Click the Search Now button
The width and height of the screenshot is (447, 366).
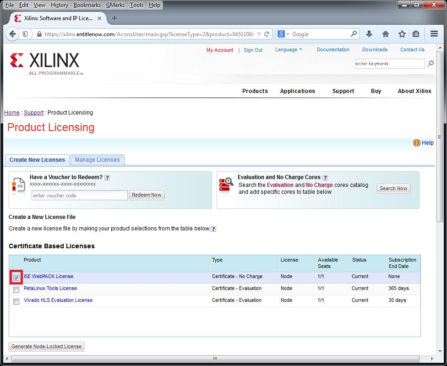click(x=393, y=188)
